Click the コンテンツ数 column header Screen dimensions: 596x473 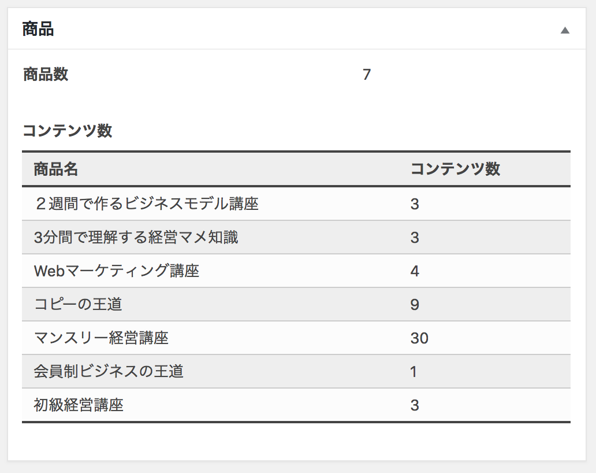(x=455, y=169)
